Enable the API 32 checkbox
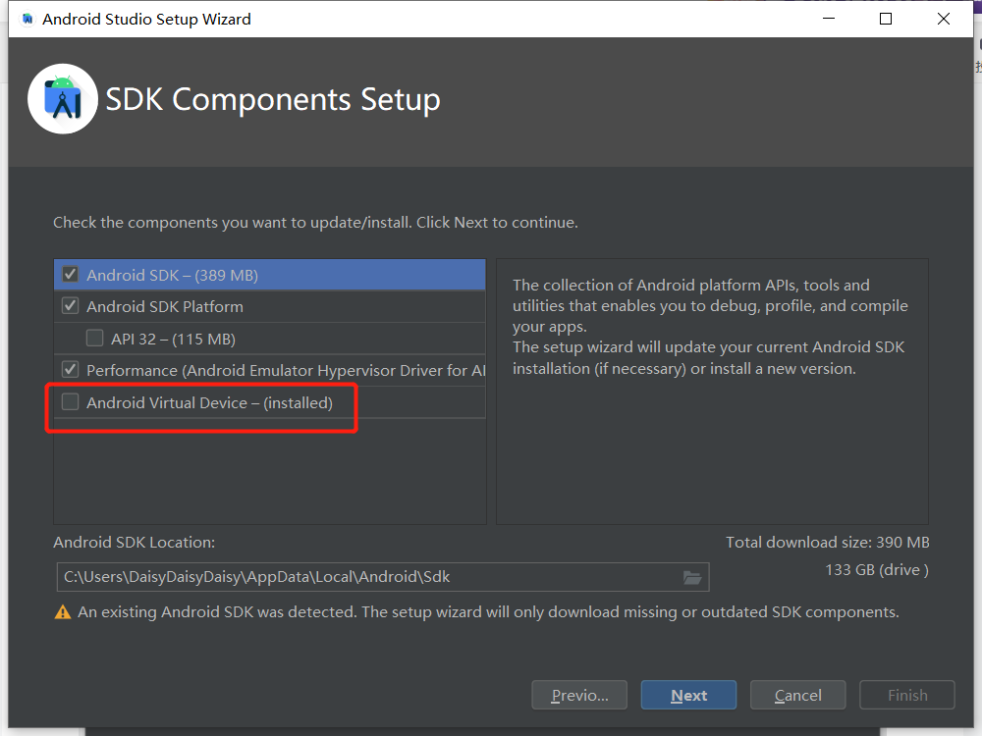This screenshot has height=736, width=982. pyautogui.click(x=94, y=338)
